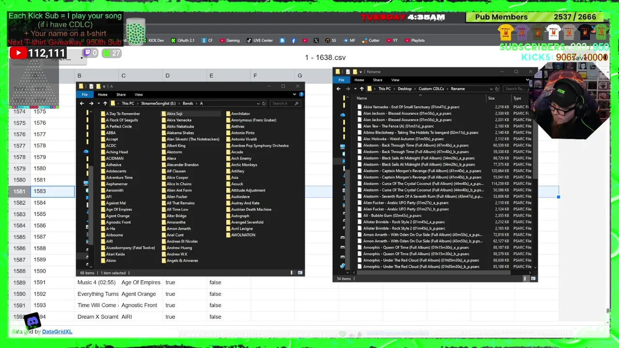Switch Bands A window to large icons view
The width and height of the screenshot is (619, 348).
[300, 273]
